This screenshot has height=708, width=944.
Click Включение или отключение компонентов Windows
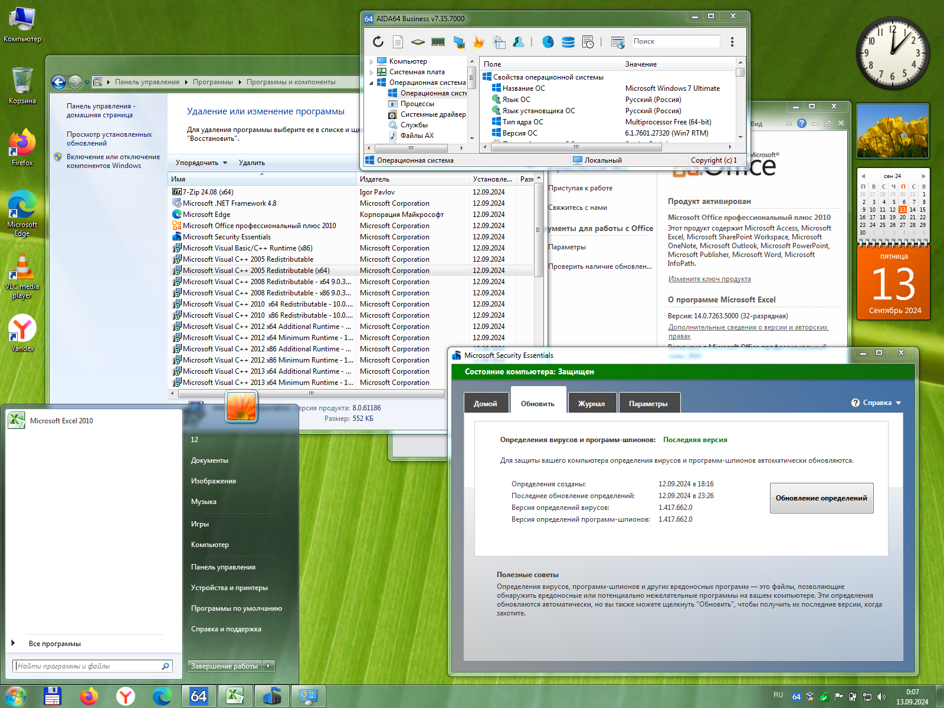[x=113, y=161]
